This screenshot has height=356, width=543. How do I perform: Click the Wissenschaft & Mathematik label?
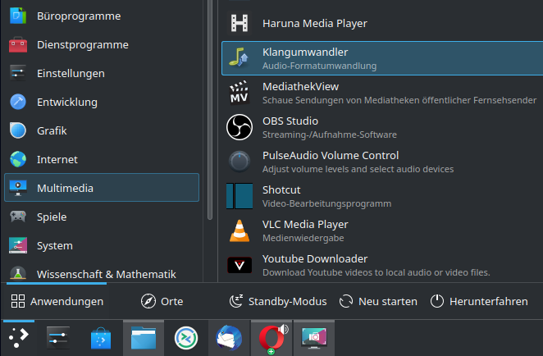tap(107, 274)
